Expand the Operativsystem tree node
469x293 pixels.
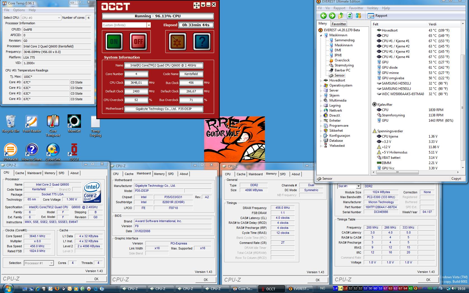[321, 86]
